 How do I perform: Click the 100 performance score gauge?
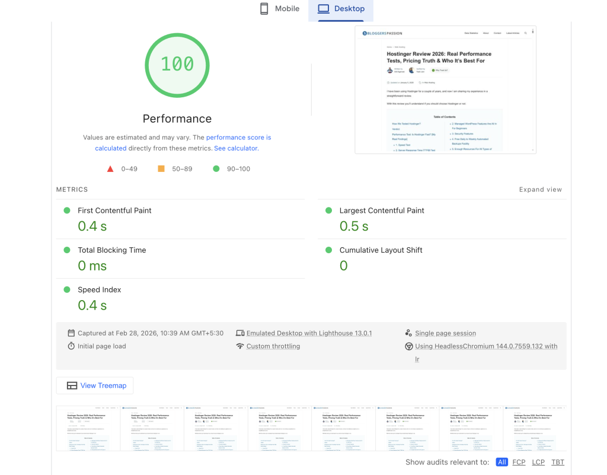tap(177, 64)
